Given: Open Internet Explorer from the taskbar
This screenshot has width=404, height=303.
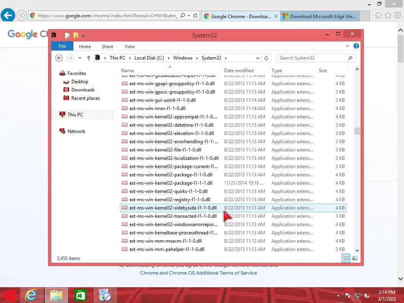Looking at the screenshot, I should tap(31, 295).
